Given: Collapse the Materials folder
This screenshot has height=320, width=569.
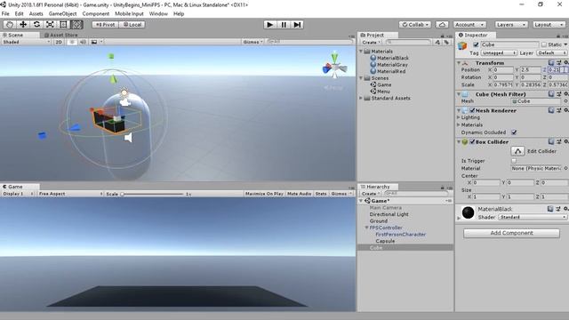Looking at the screenshot, I should click(361, 52).
